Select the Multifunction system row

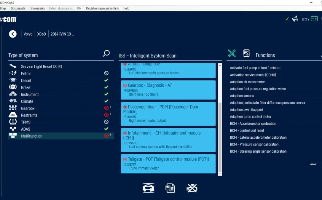point(31,136)
